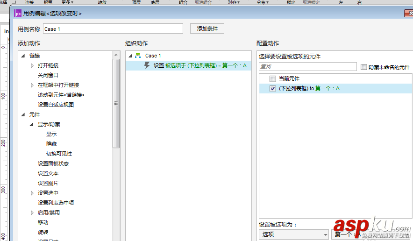The image size is (413, 241).
Task: Select the 设置图片 action
Action: 48,183
